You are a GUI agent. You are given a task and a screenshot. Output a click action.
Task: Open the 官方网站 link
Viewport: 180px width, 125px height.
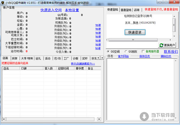point(123,56)
